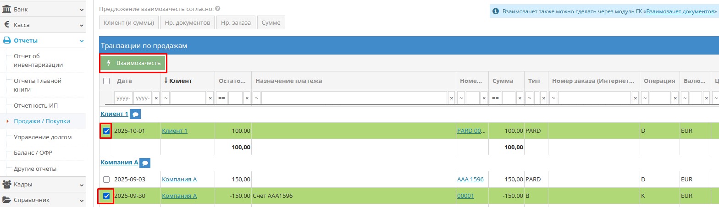
Task: Check the Компания А row dated 2025-09-03
Action: pyautogui.click(x=106, y=180)
